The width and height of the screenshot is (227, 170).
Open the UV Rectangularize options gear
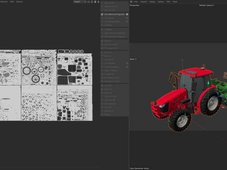(127, 67)
